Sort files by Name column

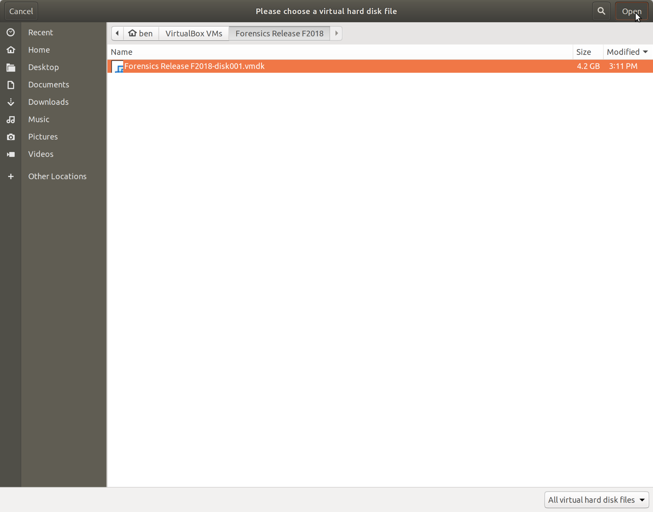340,52
